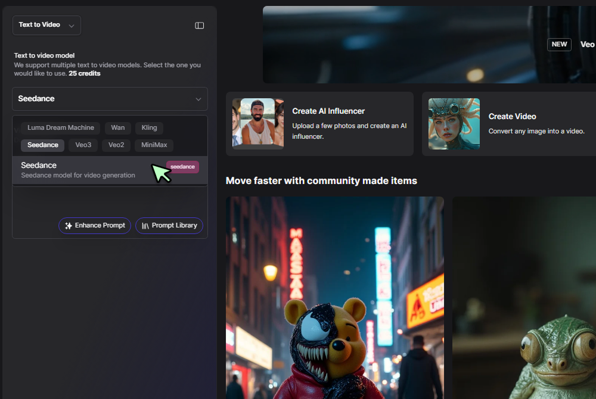Click the AI influencer profile picture icon

pyautogui.click(x=257, y=123)
